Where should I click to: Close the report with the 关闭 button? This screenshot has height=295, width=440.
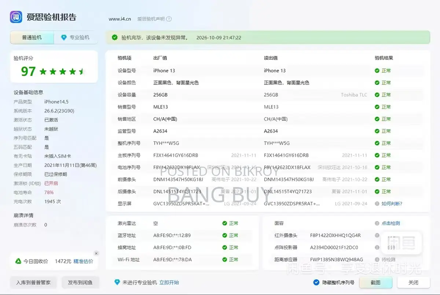tap(413, 283)
